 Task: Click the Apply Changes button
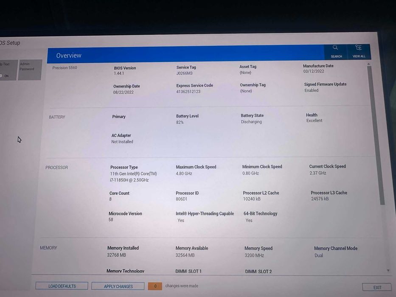118,286
